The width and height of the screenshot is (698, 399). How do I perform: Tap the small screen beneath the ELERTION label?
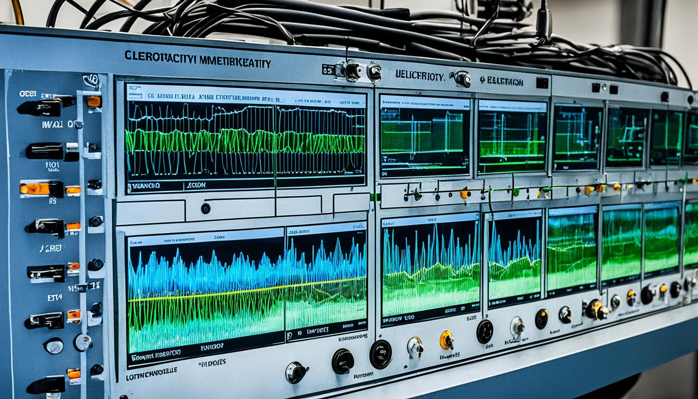[x=512, y=137]
